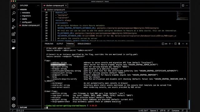The image size is (200, 112).
Task: Open the Search view in activity bar
Action: pos(13,13)
